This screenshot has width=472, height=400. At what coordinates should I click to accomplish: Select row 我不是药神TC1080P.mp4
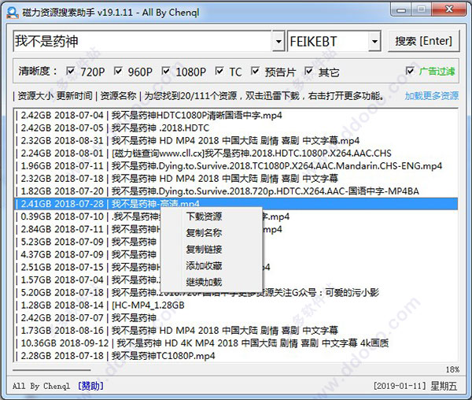[x=236, y=355]
